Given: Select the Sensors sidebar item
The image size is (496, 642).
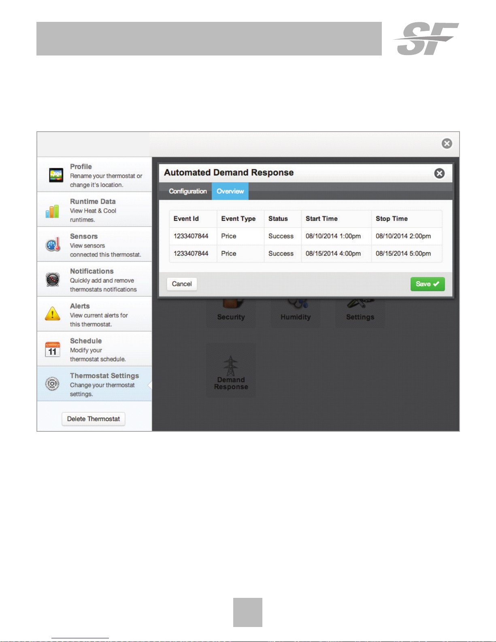Looking at the screenshot, I should click(x=94, y=245).
